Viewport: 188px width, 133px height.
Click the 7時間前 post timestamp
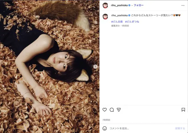tap(106, 120)
